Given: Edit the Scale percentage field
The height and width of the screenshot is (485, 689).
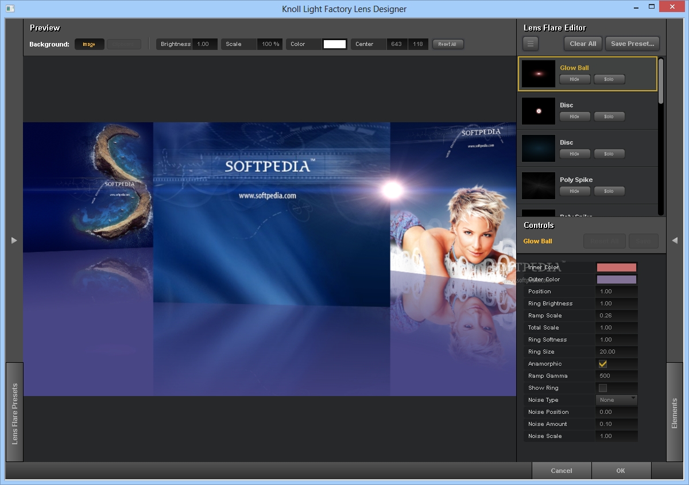Looking at the screenshot, I should click(x=269, y=44).
